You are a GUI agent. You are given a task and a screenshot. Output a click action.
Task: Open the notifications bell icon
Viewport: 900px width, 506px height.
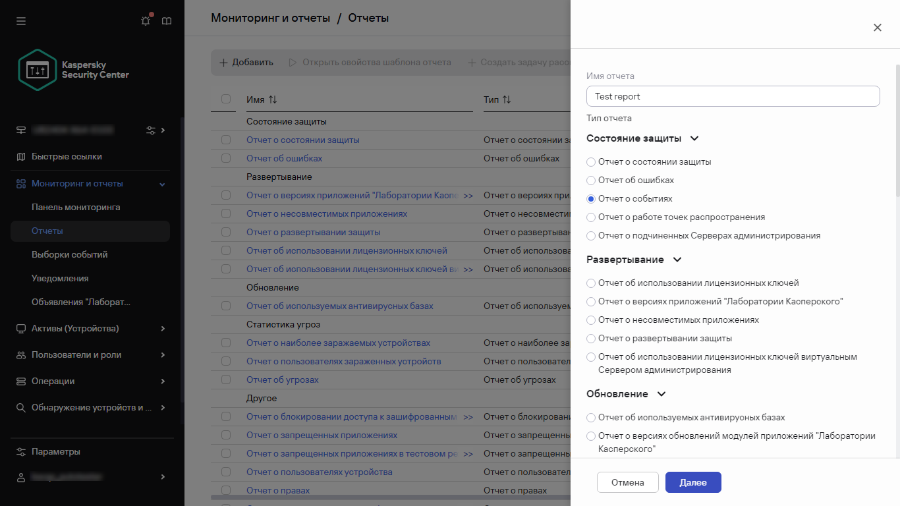(146, 21)
